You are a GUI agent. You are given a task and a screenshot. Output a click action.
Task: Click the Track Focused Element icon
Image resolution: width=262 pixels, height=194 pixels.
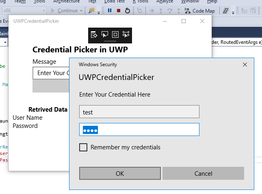[126, 34]
